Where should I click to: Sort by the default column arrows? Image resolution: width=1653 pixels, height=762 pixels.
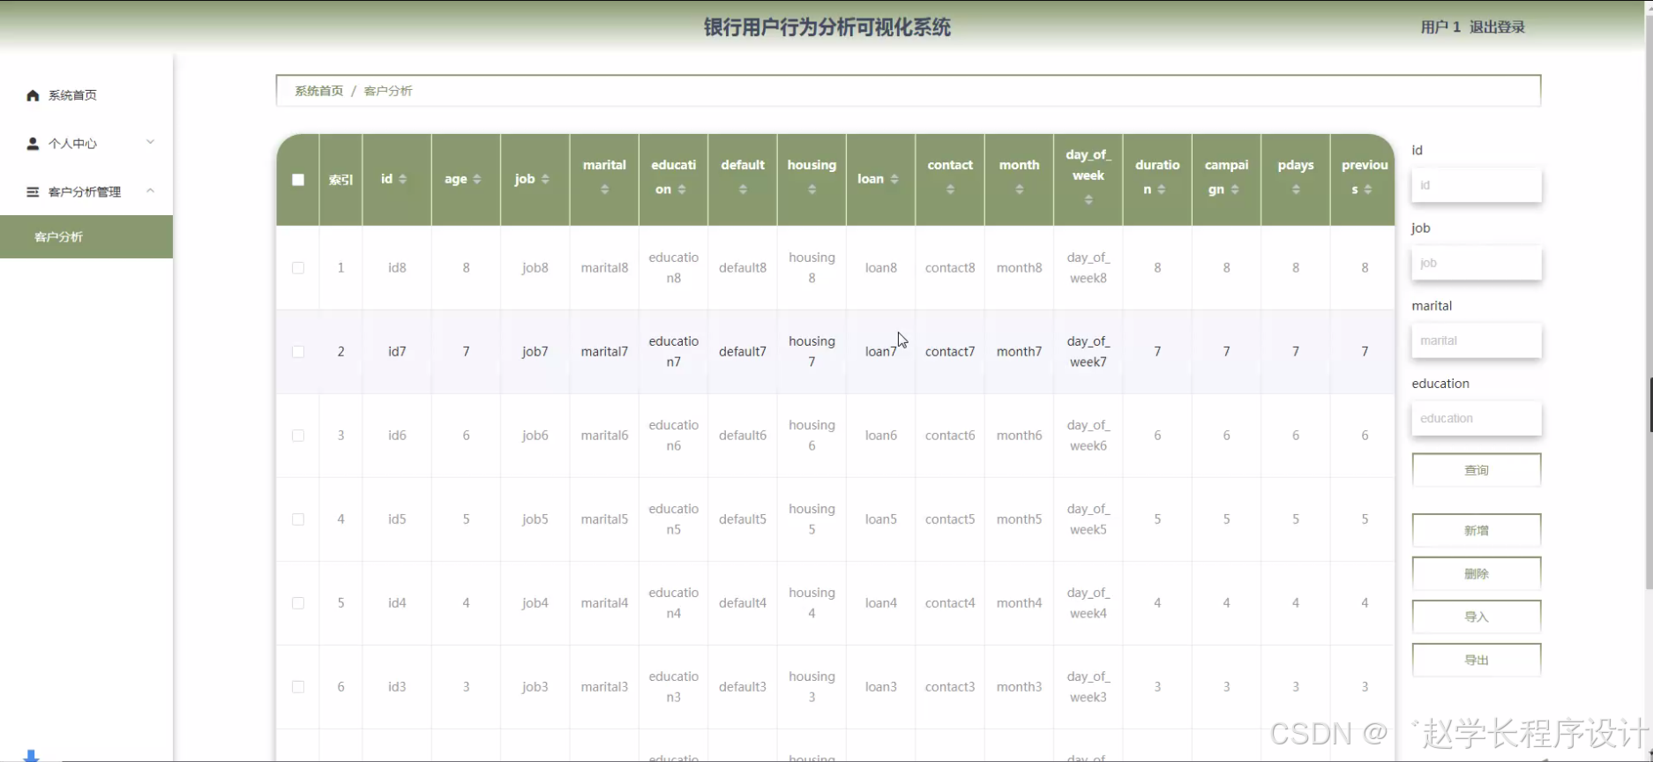[x=743, y=190]
